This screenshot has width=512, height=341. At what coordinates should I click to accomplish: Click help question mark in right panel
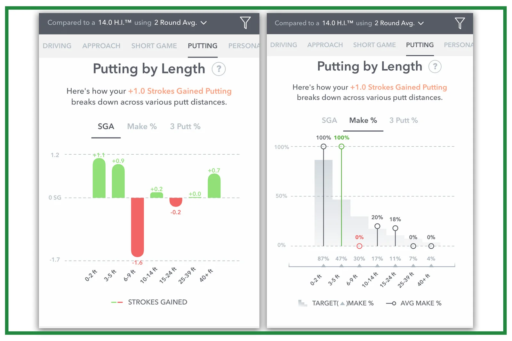(x=435, y=66)
